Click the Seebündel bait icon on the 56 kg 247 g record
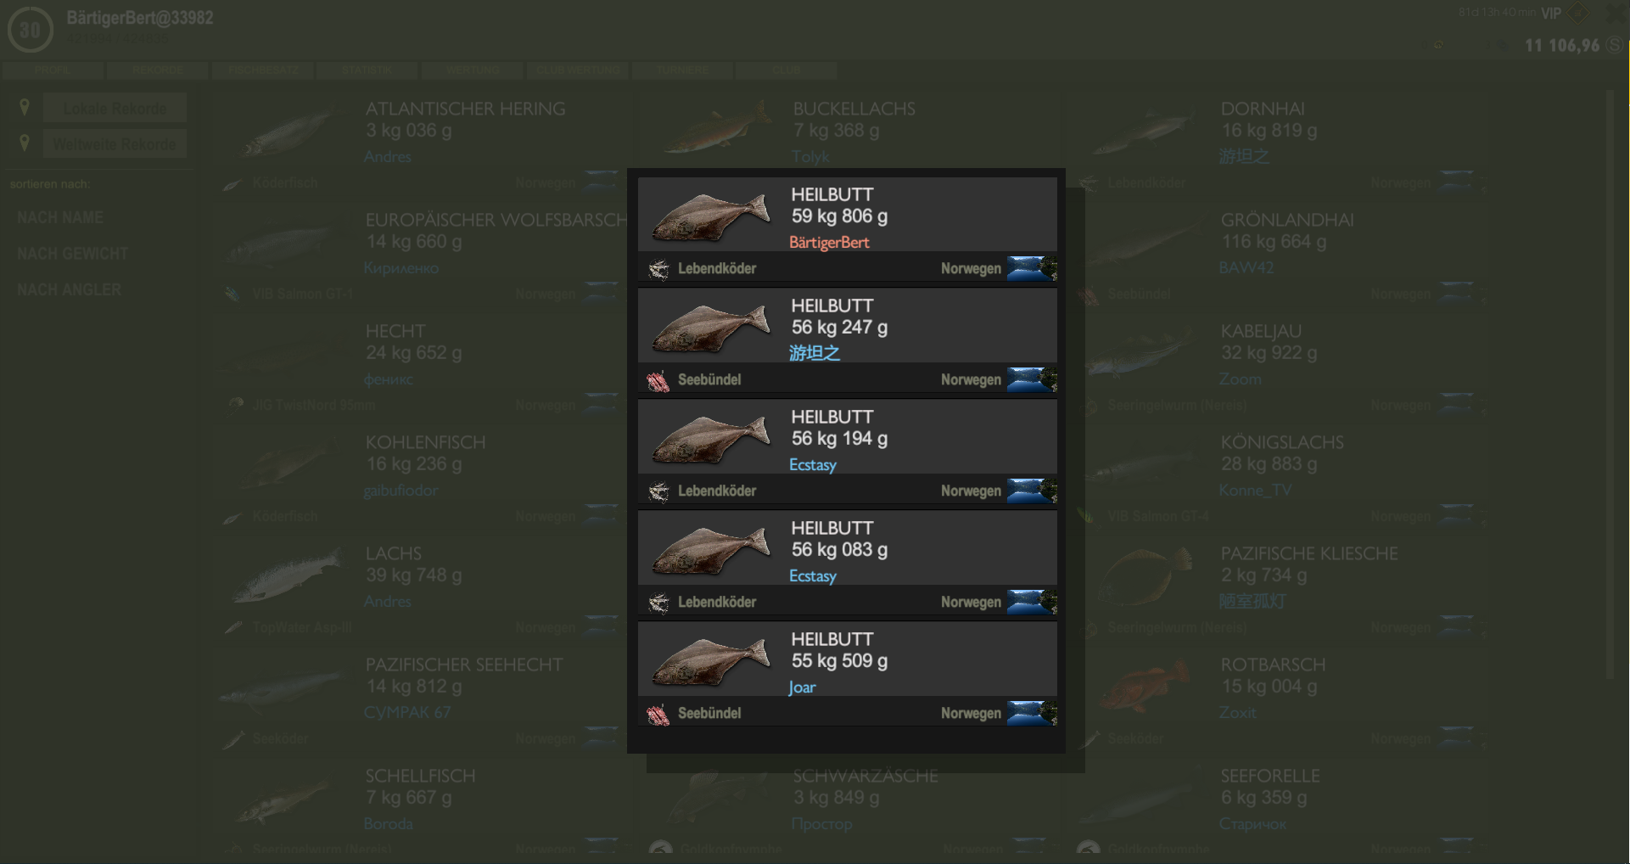Screen dimensions: 1630x864 (658, 380)
